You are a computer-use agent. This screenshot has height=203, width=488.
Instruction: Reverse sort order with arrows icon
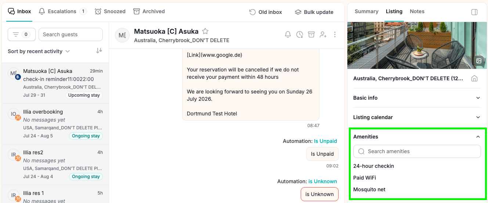coord(99,51)
